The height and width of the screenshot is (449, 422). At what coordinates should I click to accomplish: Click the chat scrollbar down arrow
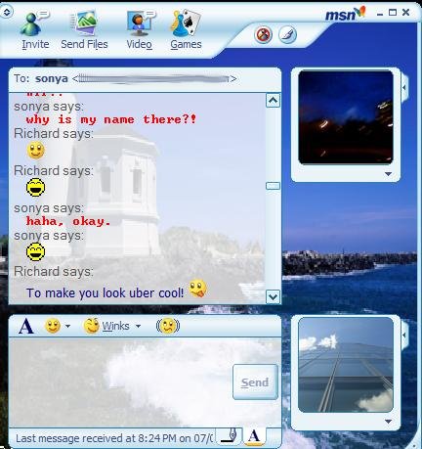(273, 296)
